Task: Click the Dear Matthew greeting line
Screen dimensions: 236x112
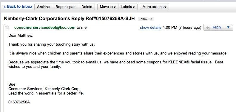Action: click(21, 36)
